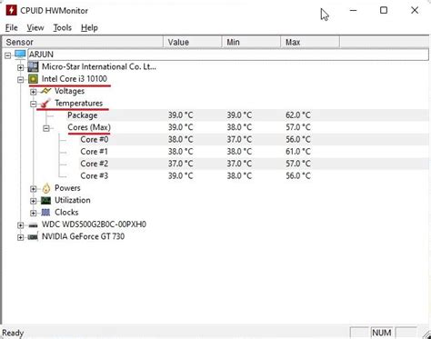431x339 pixels.
Task: Click Core #1 max value 61.0 °C
Action: point(298,152)
